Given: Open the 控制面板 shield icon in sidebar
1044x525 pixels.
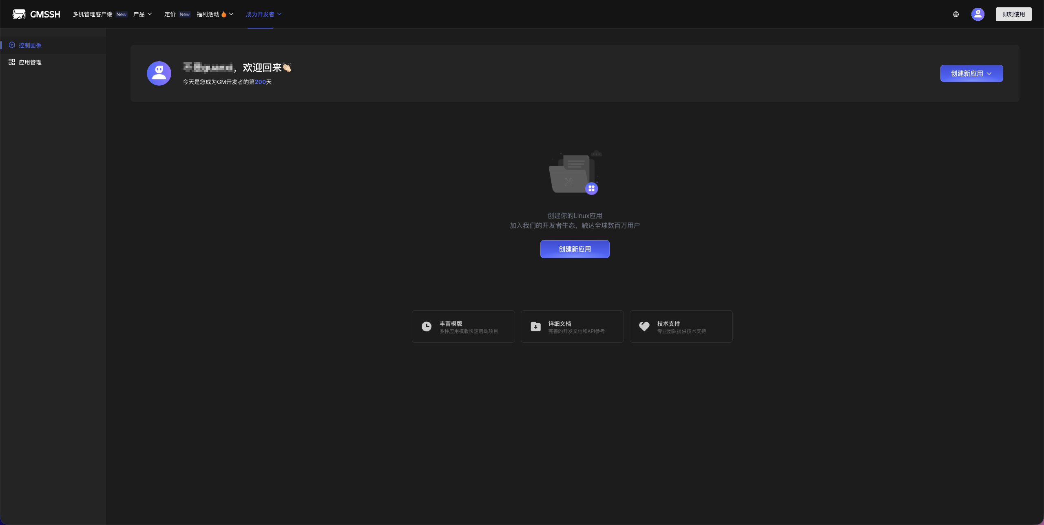Looking at the screenshot, I should point(12,45).
